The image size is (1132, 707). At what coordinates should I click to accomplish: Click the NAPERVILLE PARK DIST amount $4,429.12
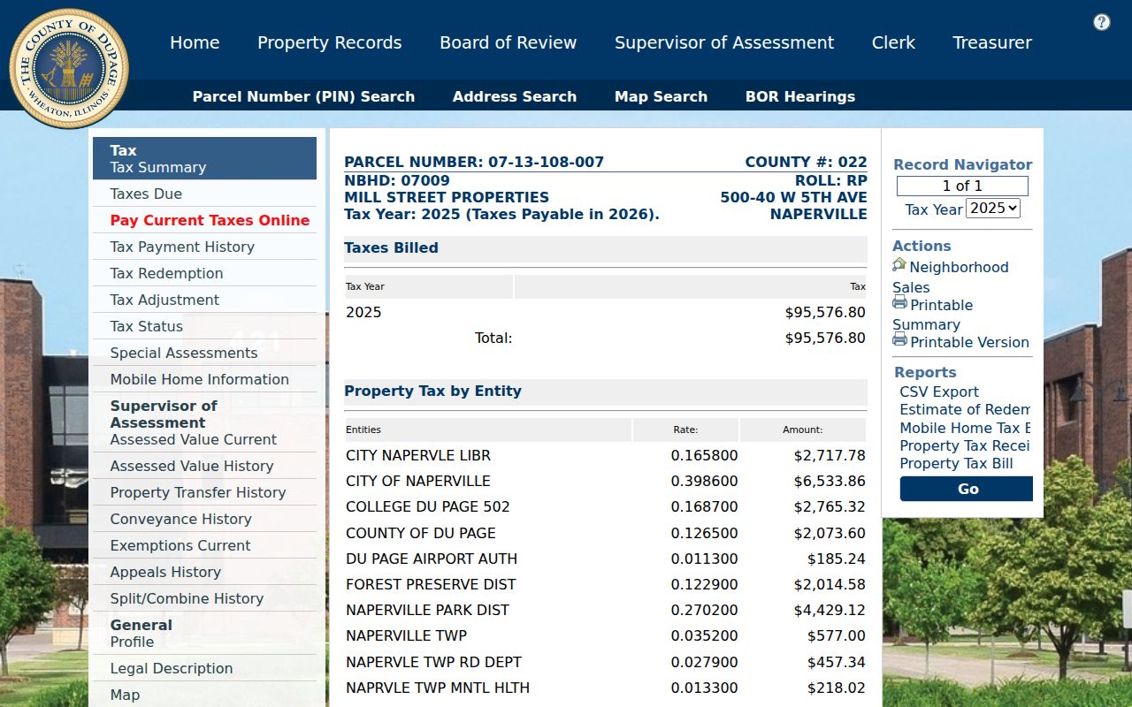pyautogui.click(x=830, y=610)
